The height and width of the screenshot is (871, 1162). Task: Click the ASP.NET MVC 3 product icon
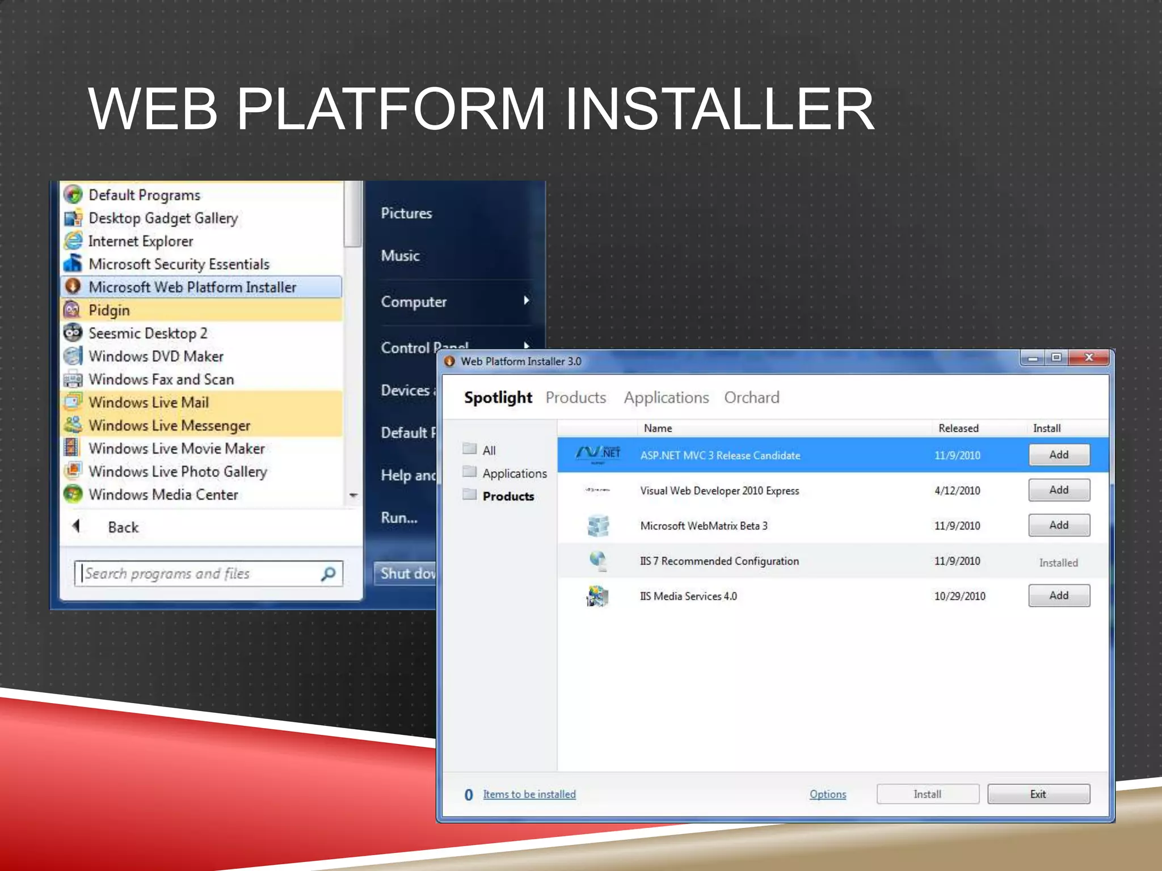click(598, 454)
